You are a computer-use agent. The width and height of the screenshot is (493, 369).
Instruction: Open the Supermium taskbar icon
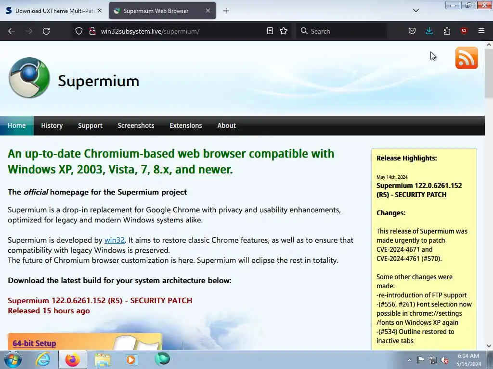[162, 359]
